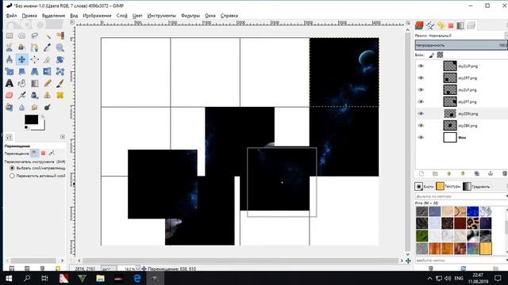
Task: Open the Фильтры menu
Action: (190, 16)
